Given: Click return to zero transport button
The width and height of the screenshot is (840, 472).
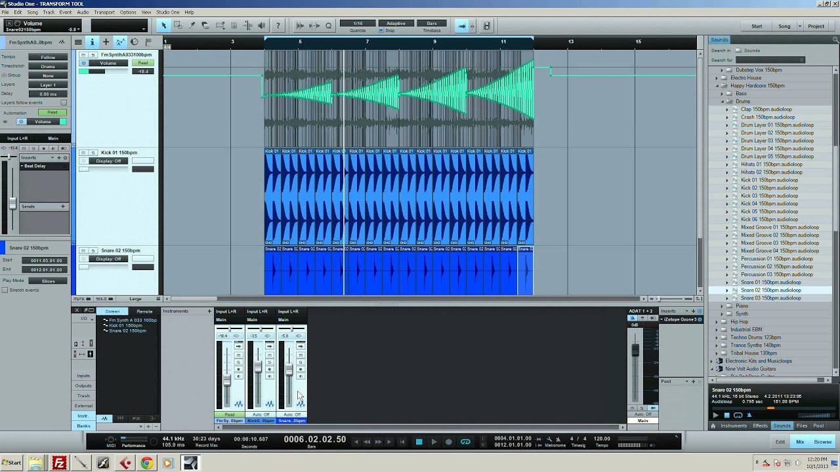Looking at the screenshot, I should tap(402, 442).
